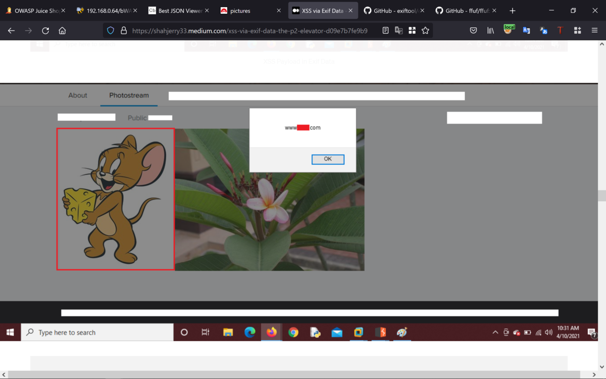The width and height of the screenshot is (606, 379).
Task: Open the Firefox hamburger menu
Action: [x=595, y=30]
